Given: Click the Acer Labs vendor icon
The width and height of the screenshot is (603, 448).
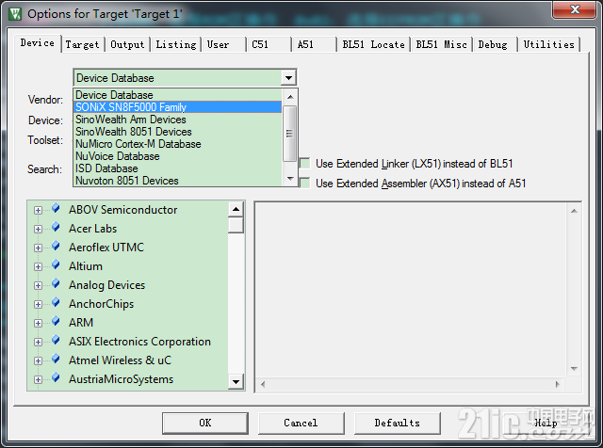Looking at the screenshot, I should coord(57,227).
